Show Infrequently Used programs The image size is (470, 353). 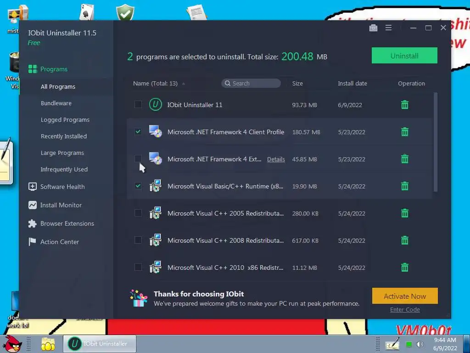click(x=64, y=169)
